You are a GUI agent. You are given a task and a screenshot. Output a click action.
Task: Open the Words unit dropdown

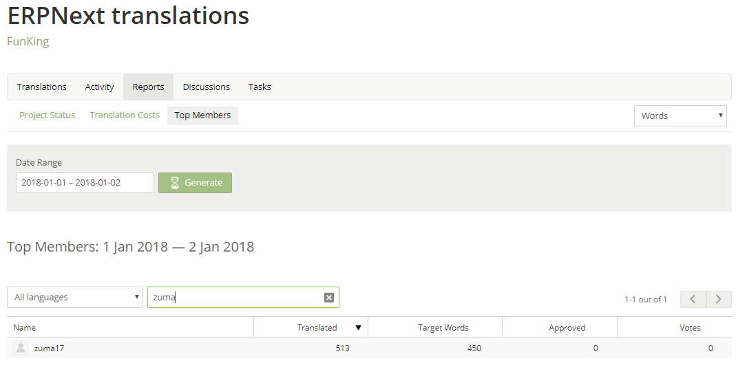[680, 115]
